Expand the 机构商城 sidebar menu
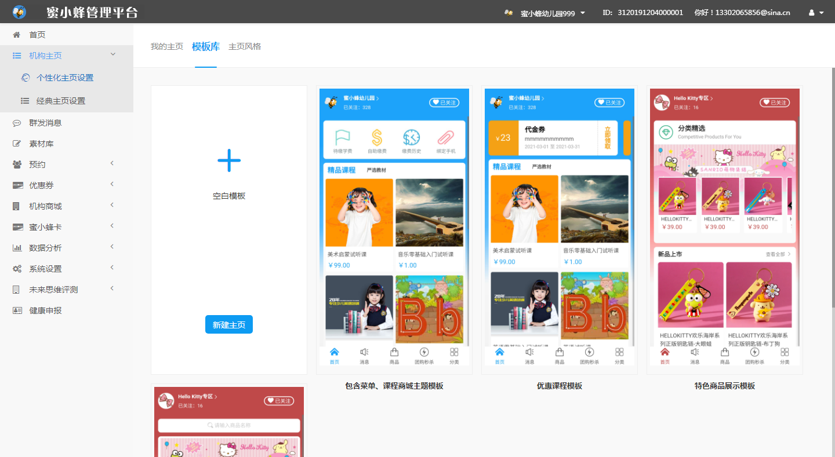Screen dimensions: 835x457 [x=112, y=206]
